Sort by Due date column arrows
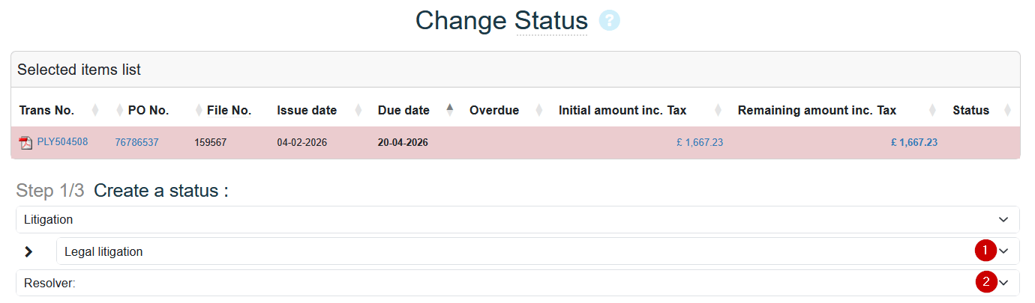The height and width of the screenshot is (303, 1035). (450, 110)
